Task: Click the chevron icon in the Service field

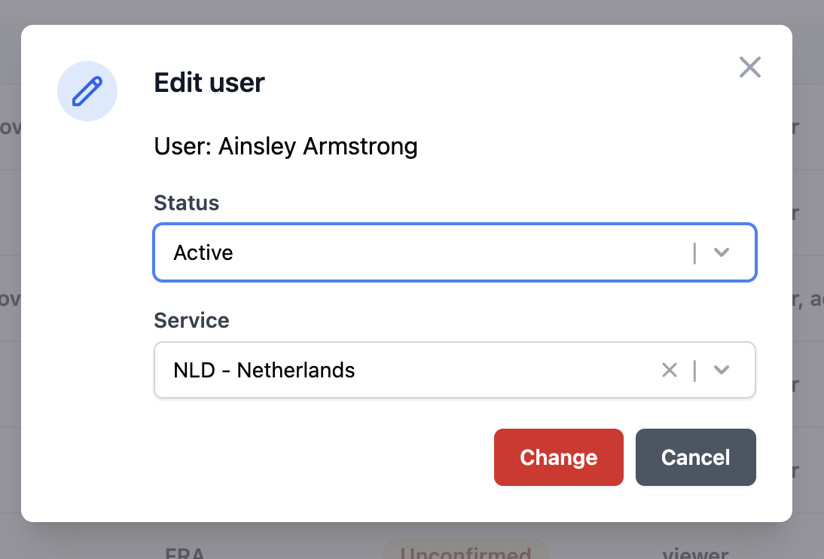Action: [x=722, y=370]
